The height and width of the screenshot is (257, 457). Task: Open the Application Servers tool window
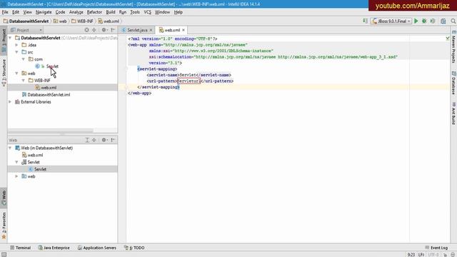pyautogui.click(x=97, y=248)
